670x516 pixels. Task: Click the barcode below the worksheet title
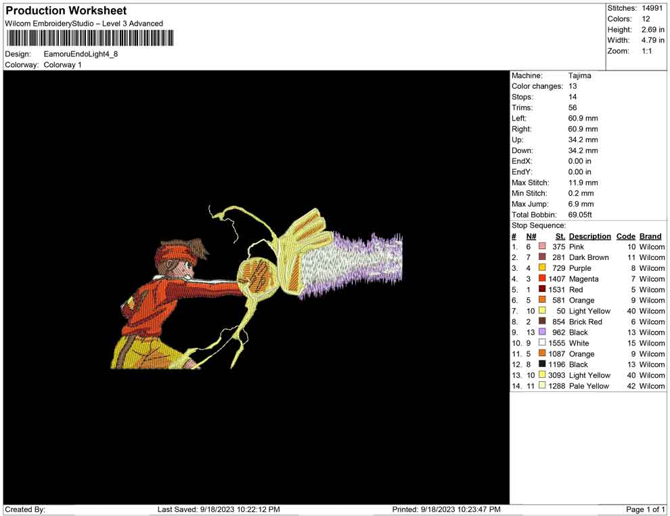(x=86, y=37)
